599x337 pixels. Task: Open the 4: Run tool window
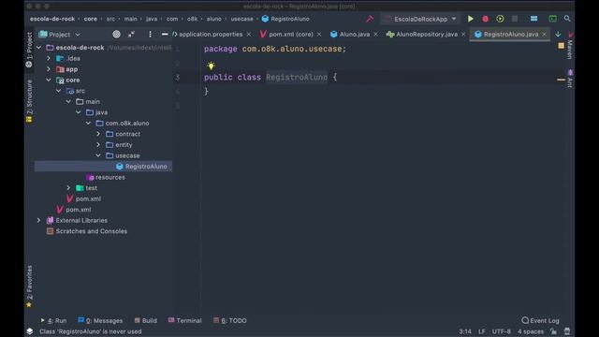(53, 320)
